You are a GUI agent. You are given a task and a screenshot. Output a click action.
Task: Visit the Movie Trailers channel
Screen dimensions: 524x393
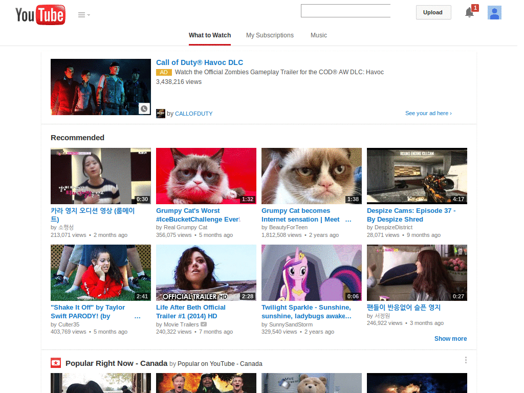point(181,324)
